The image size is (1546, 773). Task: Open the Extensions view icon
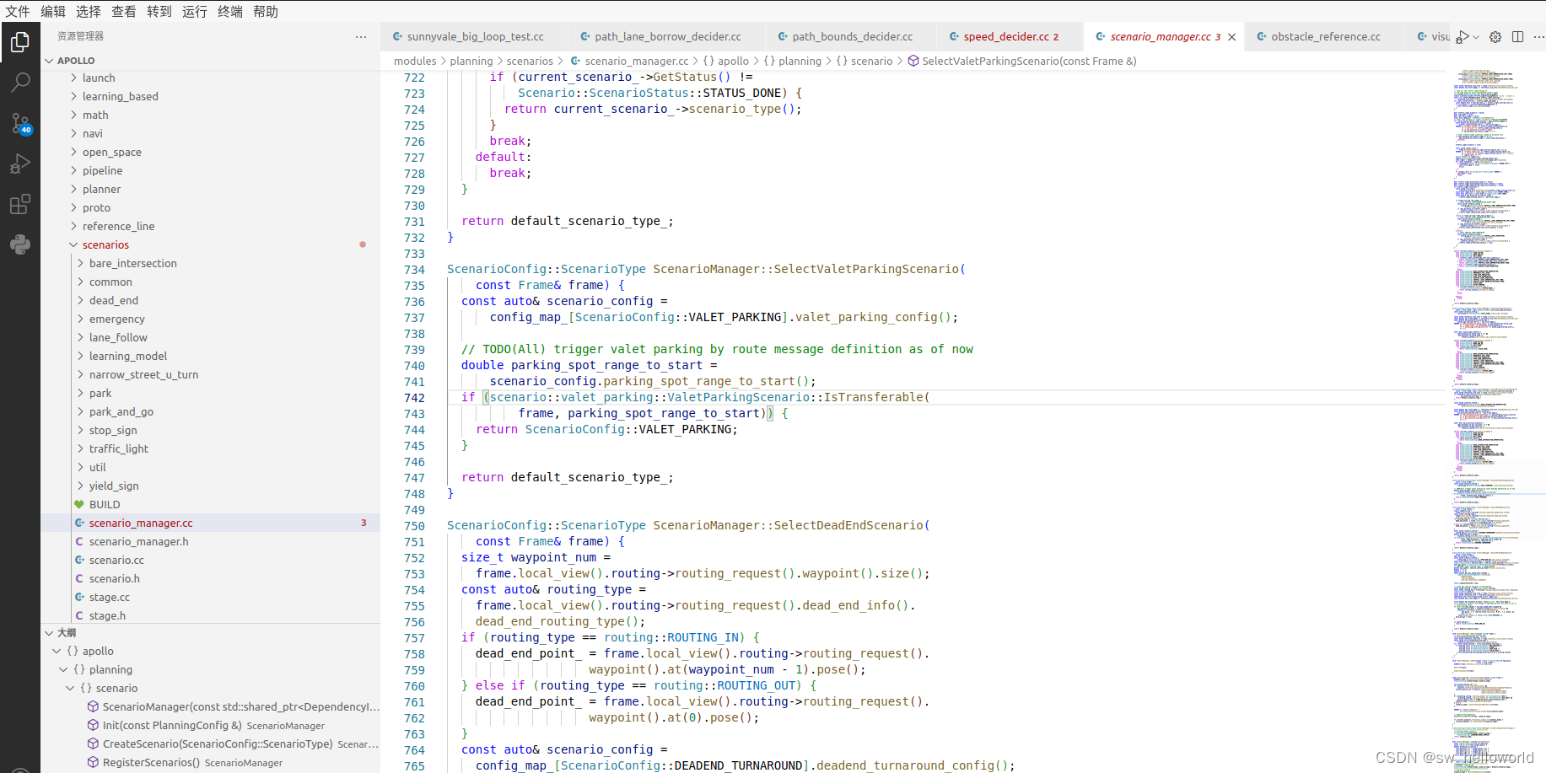20,204
